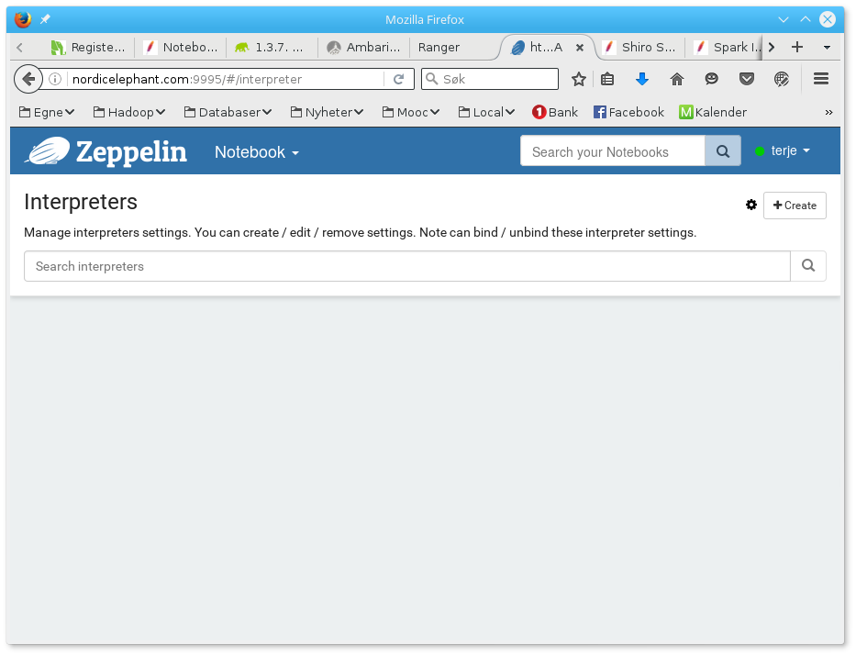The height and width of the screenshot is (656, 856).
Task: Switch to the 1.3.7. tab
Action: tap(271, 48)
